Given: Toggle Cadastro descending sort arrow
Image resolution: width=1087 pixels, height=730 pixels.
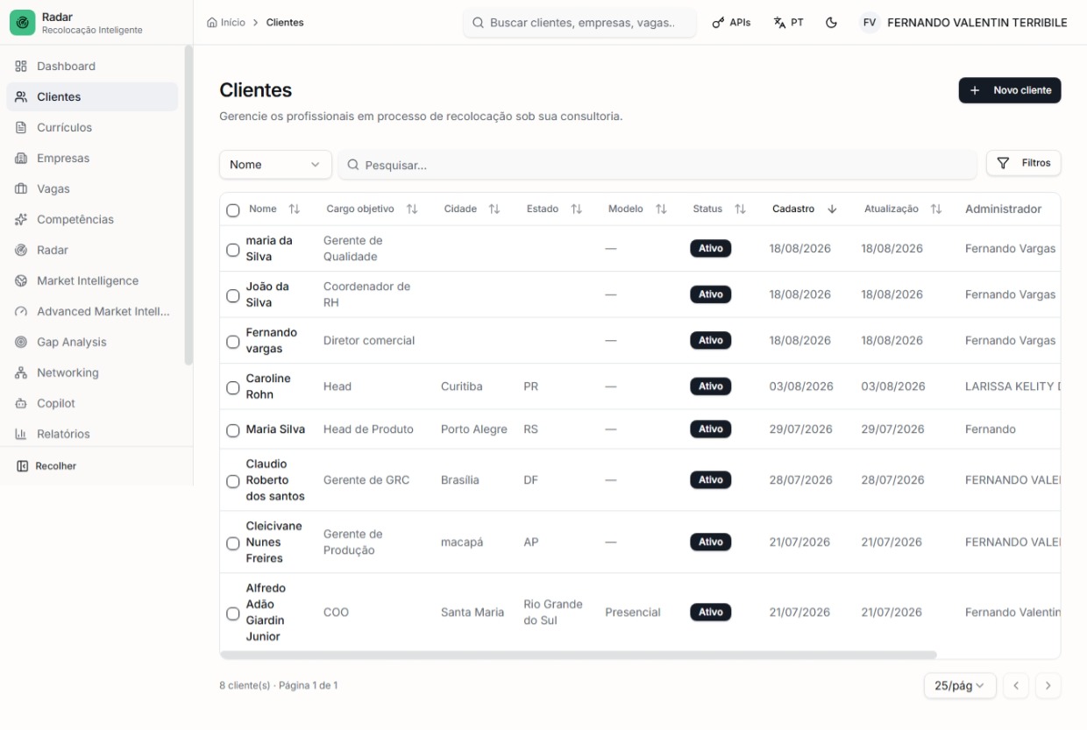Looking at the screenshot, I should (x=832, y=209).
